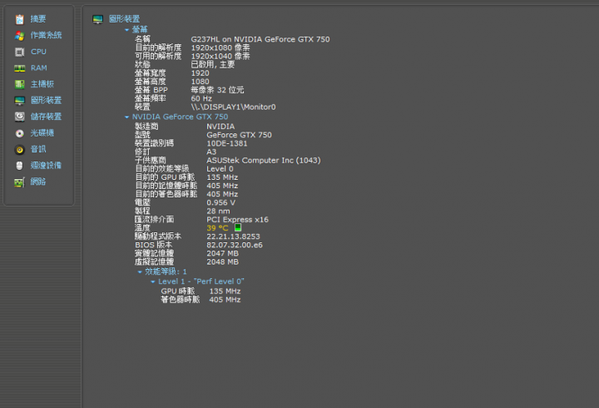Viewport: 599px width, 408px height.
Task: Select the device ID 10DE-1381
Action: [x=227, y=143]
